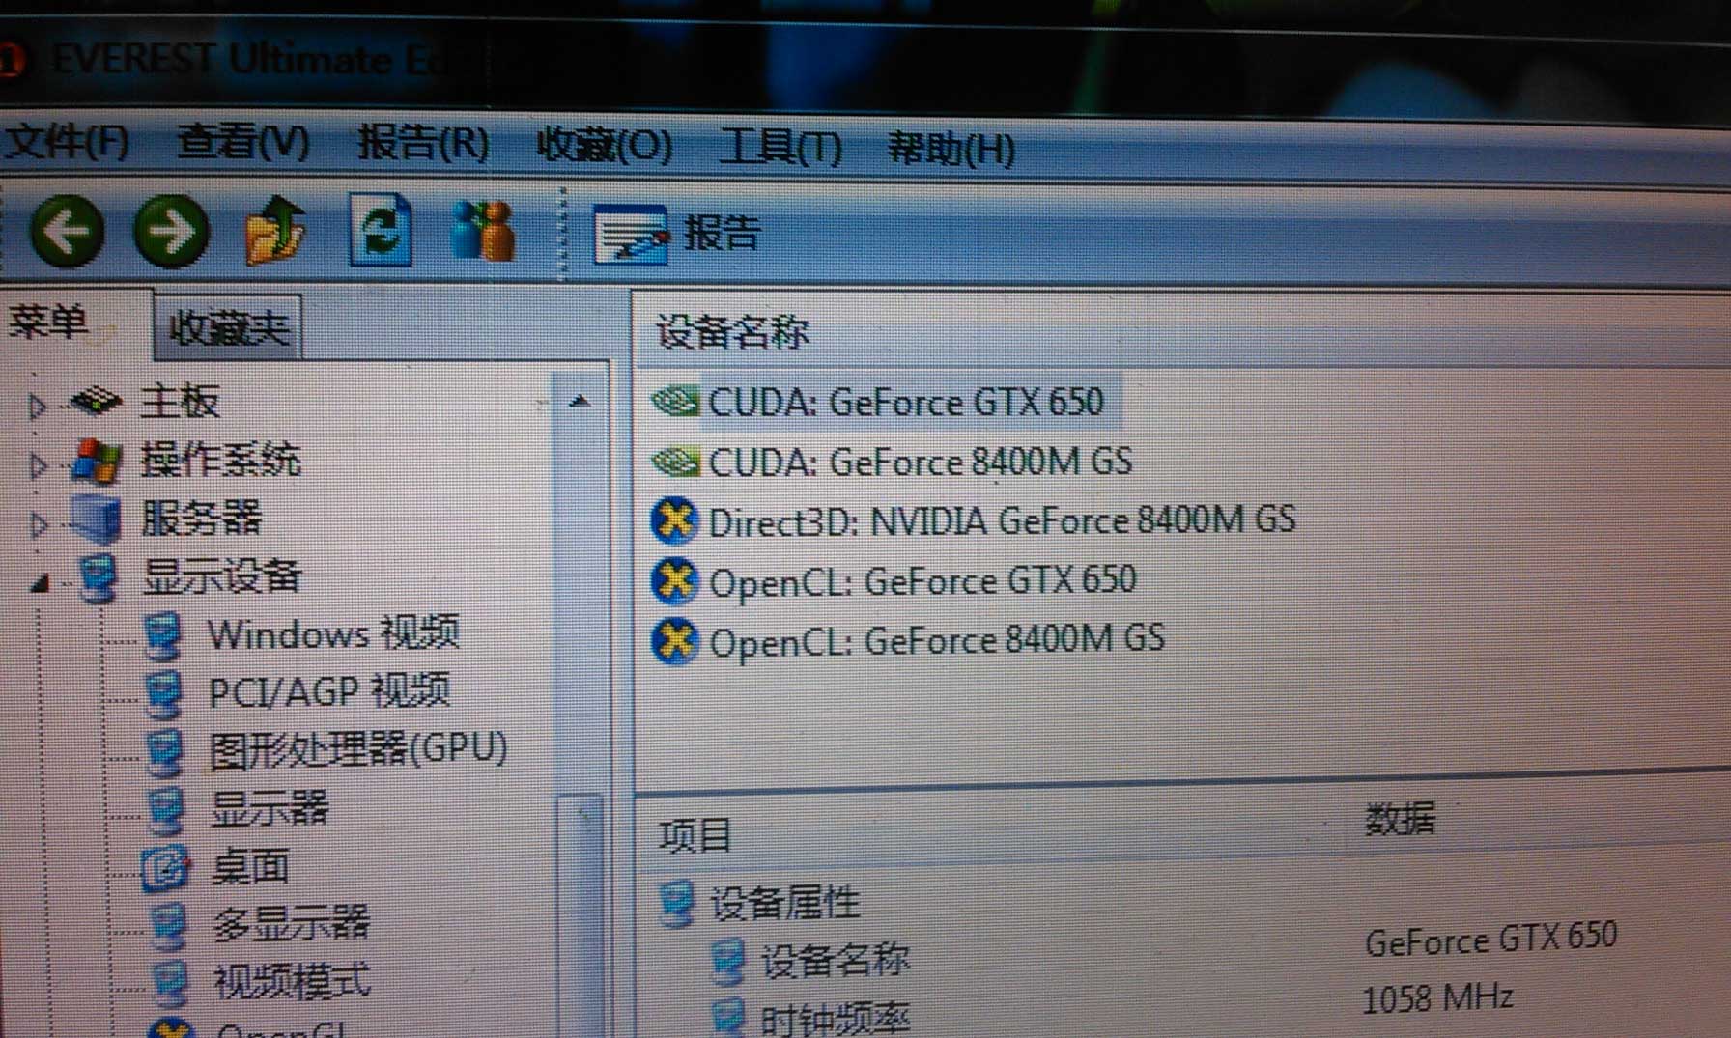Click the server icon beside 服务器
The height and width of the screenshot is (1038, 1731).
coord(97,519)
